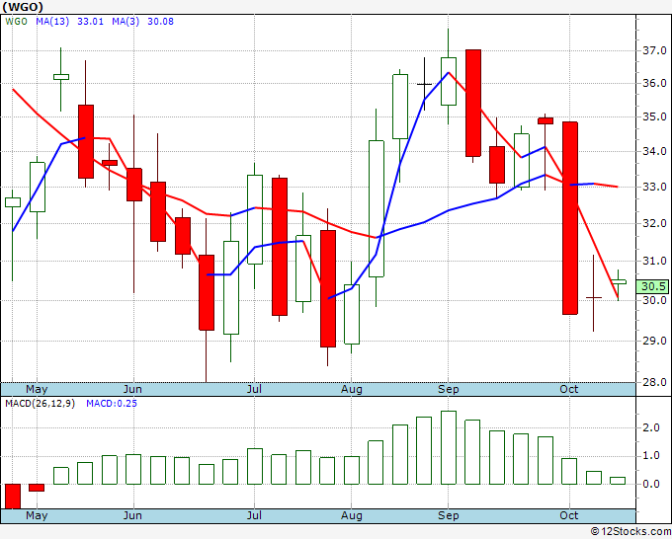Image resolution: width=672 pixels, height=539 pixels.
Task: Click Oct on the price chart axis
Action: [x=569, y=389]
